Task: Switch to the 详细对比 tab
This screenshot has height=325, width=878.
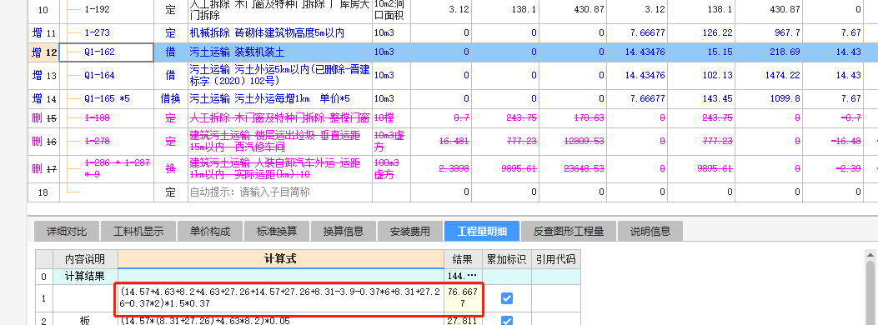Action: 67,231
